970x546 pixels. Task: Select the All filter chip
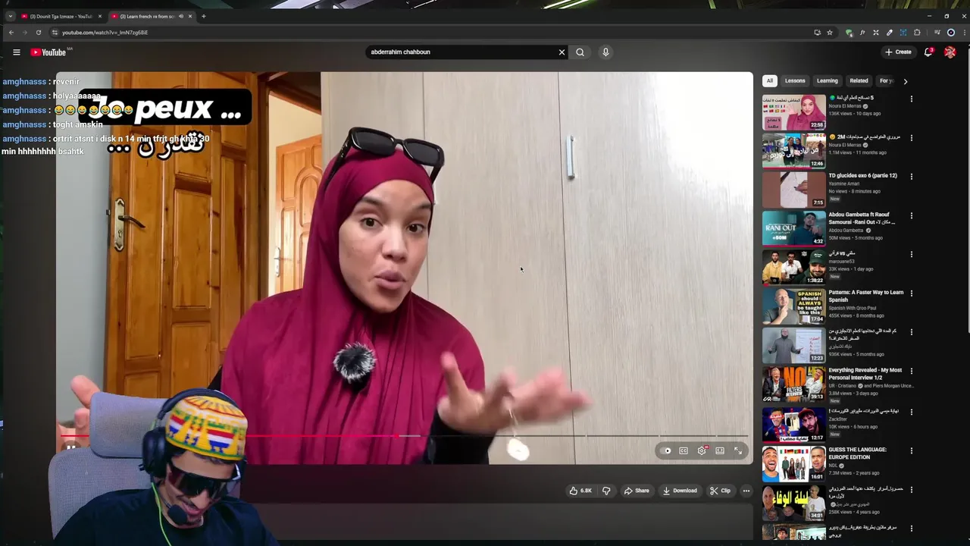click(x=770, y=81)
